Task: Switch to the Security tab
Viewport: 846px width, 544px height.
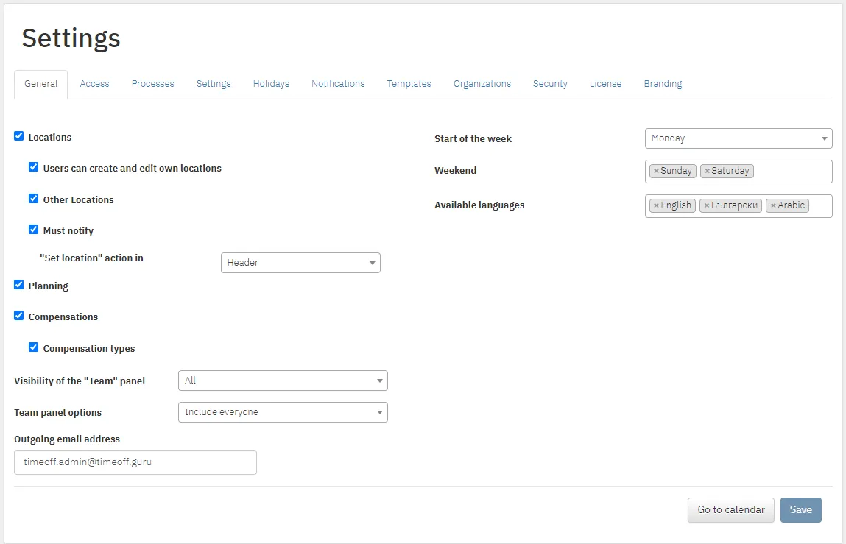Action: click(x=550, y=84)
